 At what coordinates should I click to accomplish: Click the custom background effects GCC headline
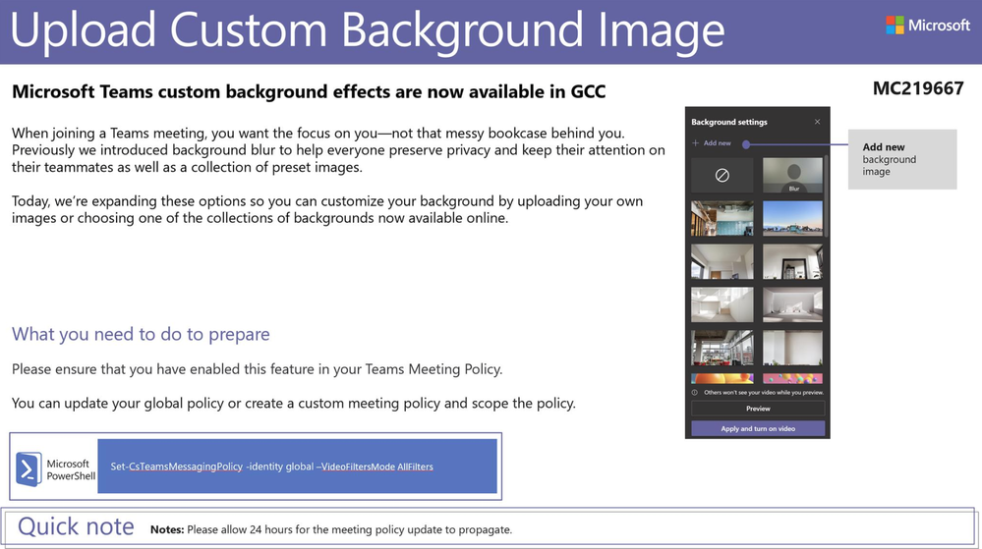[309, 92]
